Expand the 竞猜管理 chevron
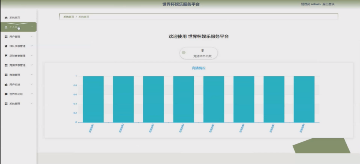 click(x=32, y=75)
